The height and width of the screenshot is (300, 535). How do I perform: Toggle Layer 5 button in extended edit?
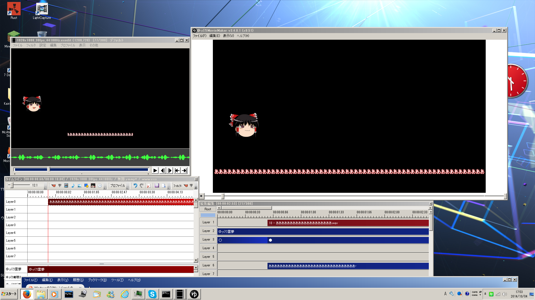pyautogui.click(x=208, y=257)
